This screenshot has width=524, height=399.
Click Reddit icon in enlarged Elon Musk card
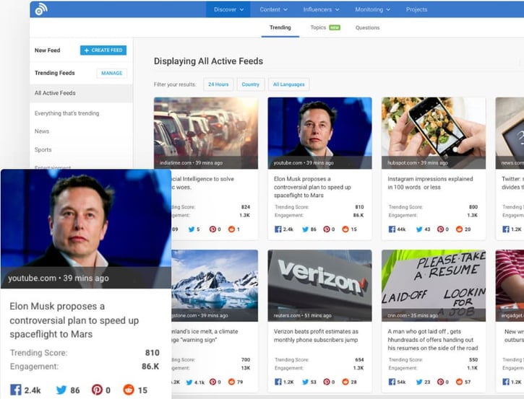coord(129,390)
